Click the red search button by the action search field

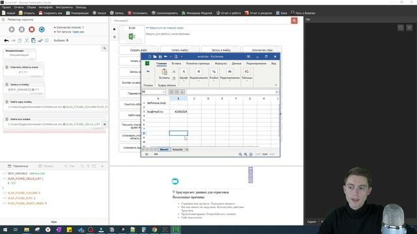[x=294, y=21]
